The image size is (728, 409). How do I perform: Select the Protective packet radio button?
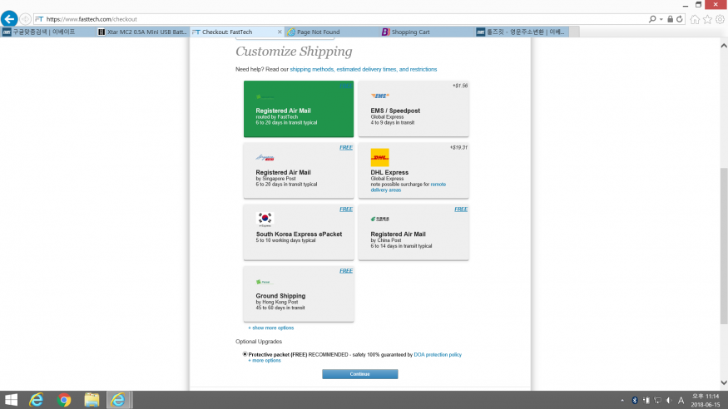point(245,354)
